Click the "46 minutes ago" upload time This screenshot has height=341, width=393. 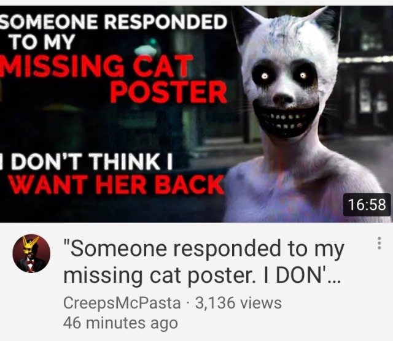tap(120, 323)
